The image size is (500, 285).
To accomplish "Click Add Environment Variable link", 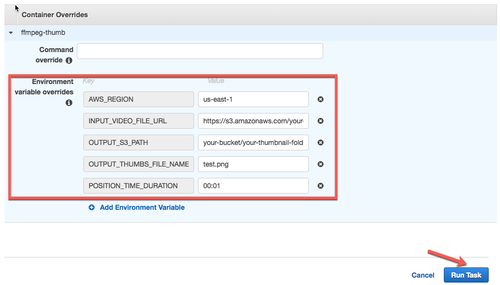I will click(x=142, y=207).
